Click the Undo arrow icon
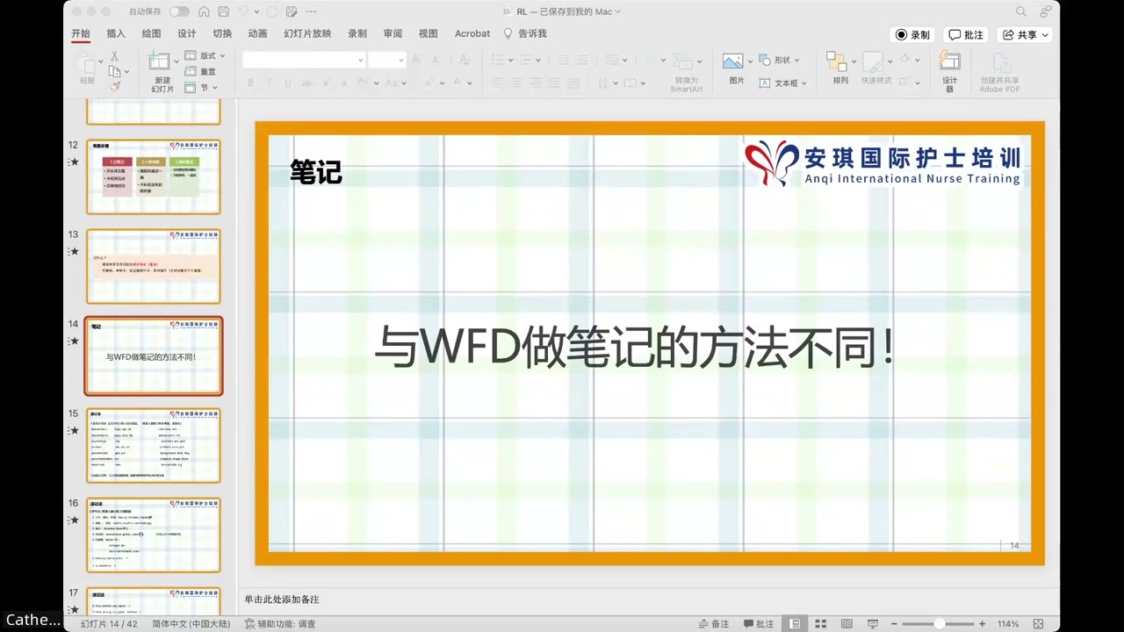This screenshot has height=632, width=1124. [243, 11]
